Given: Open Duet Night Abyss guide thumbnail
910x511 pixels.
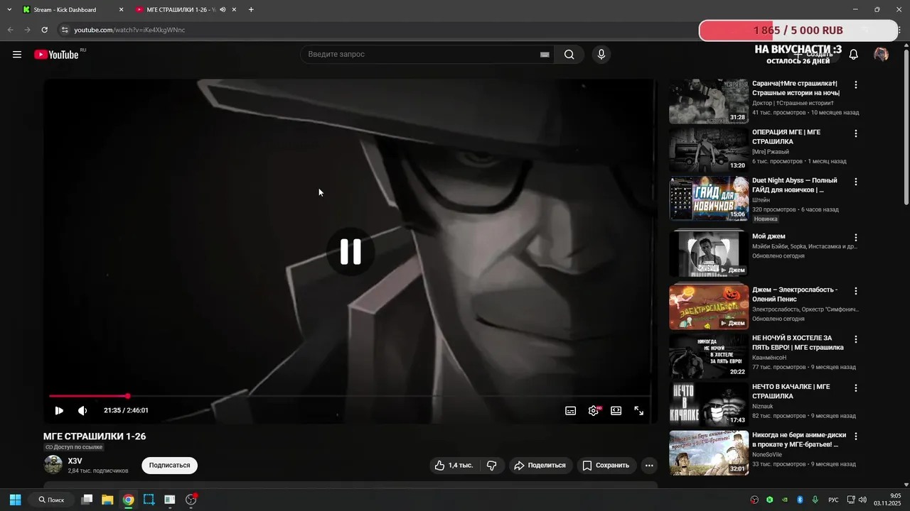Looking at the screenshot, I should point(709,199).
